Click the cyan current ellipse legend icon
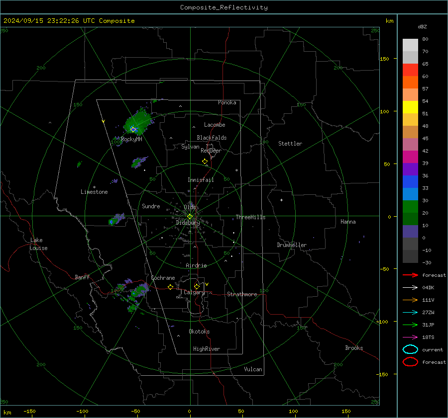This screenshot has height=418, width=448. 410,349
